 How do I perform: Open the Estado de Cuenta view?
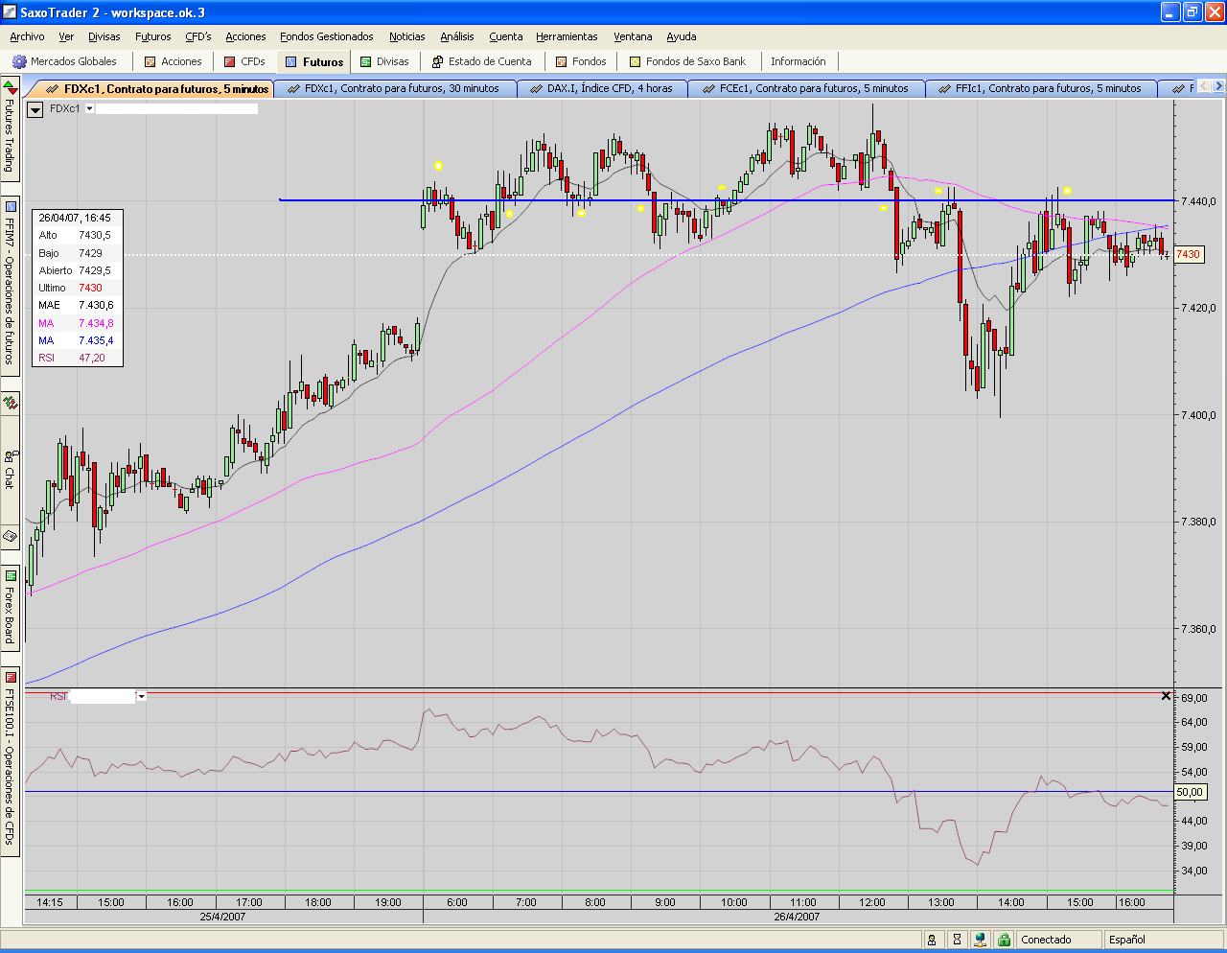[x=481, y=61]
